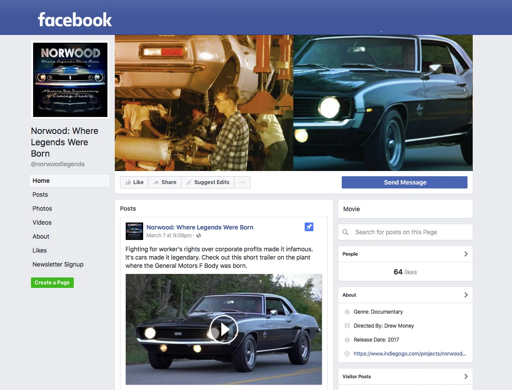Open Norwood post author name link

[200, 227]
